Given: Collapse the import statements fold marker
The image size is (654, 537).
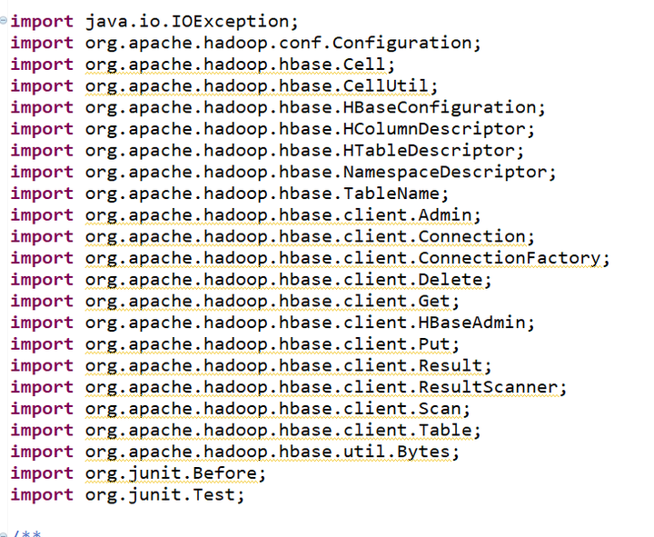Looking at the screenshot, I should (x=5, y=21).
